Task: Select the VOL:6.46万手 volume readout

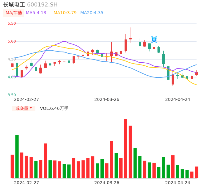Action: click(54, 108)
